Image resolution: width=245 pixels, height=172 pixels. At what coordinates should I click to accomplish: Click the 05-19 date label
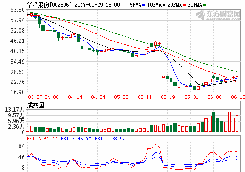point(168,97)
